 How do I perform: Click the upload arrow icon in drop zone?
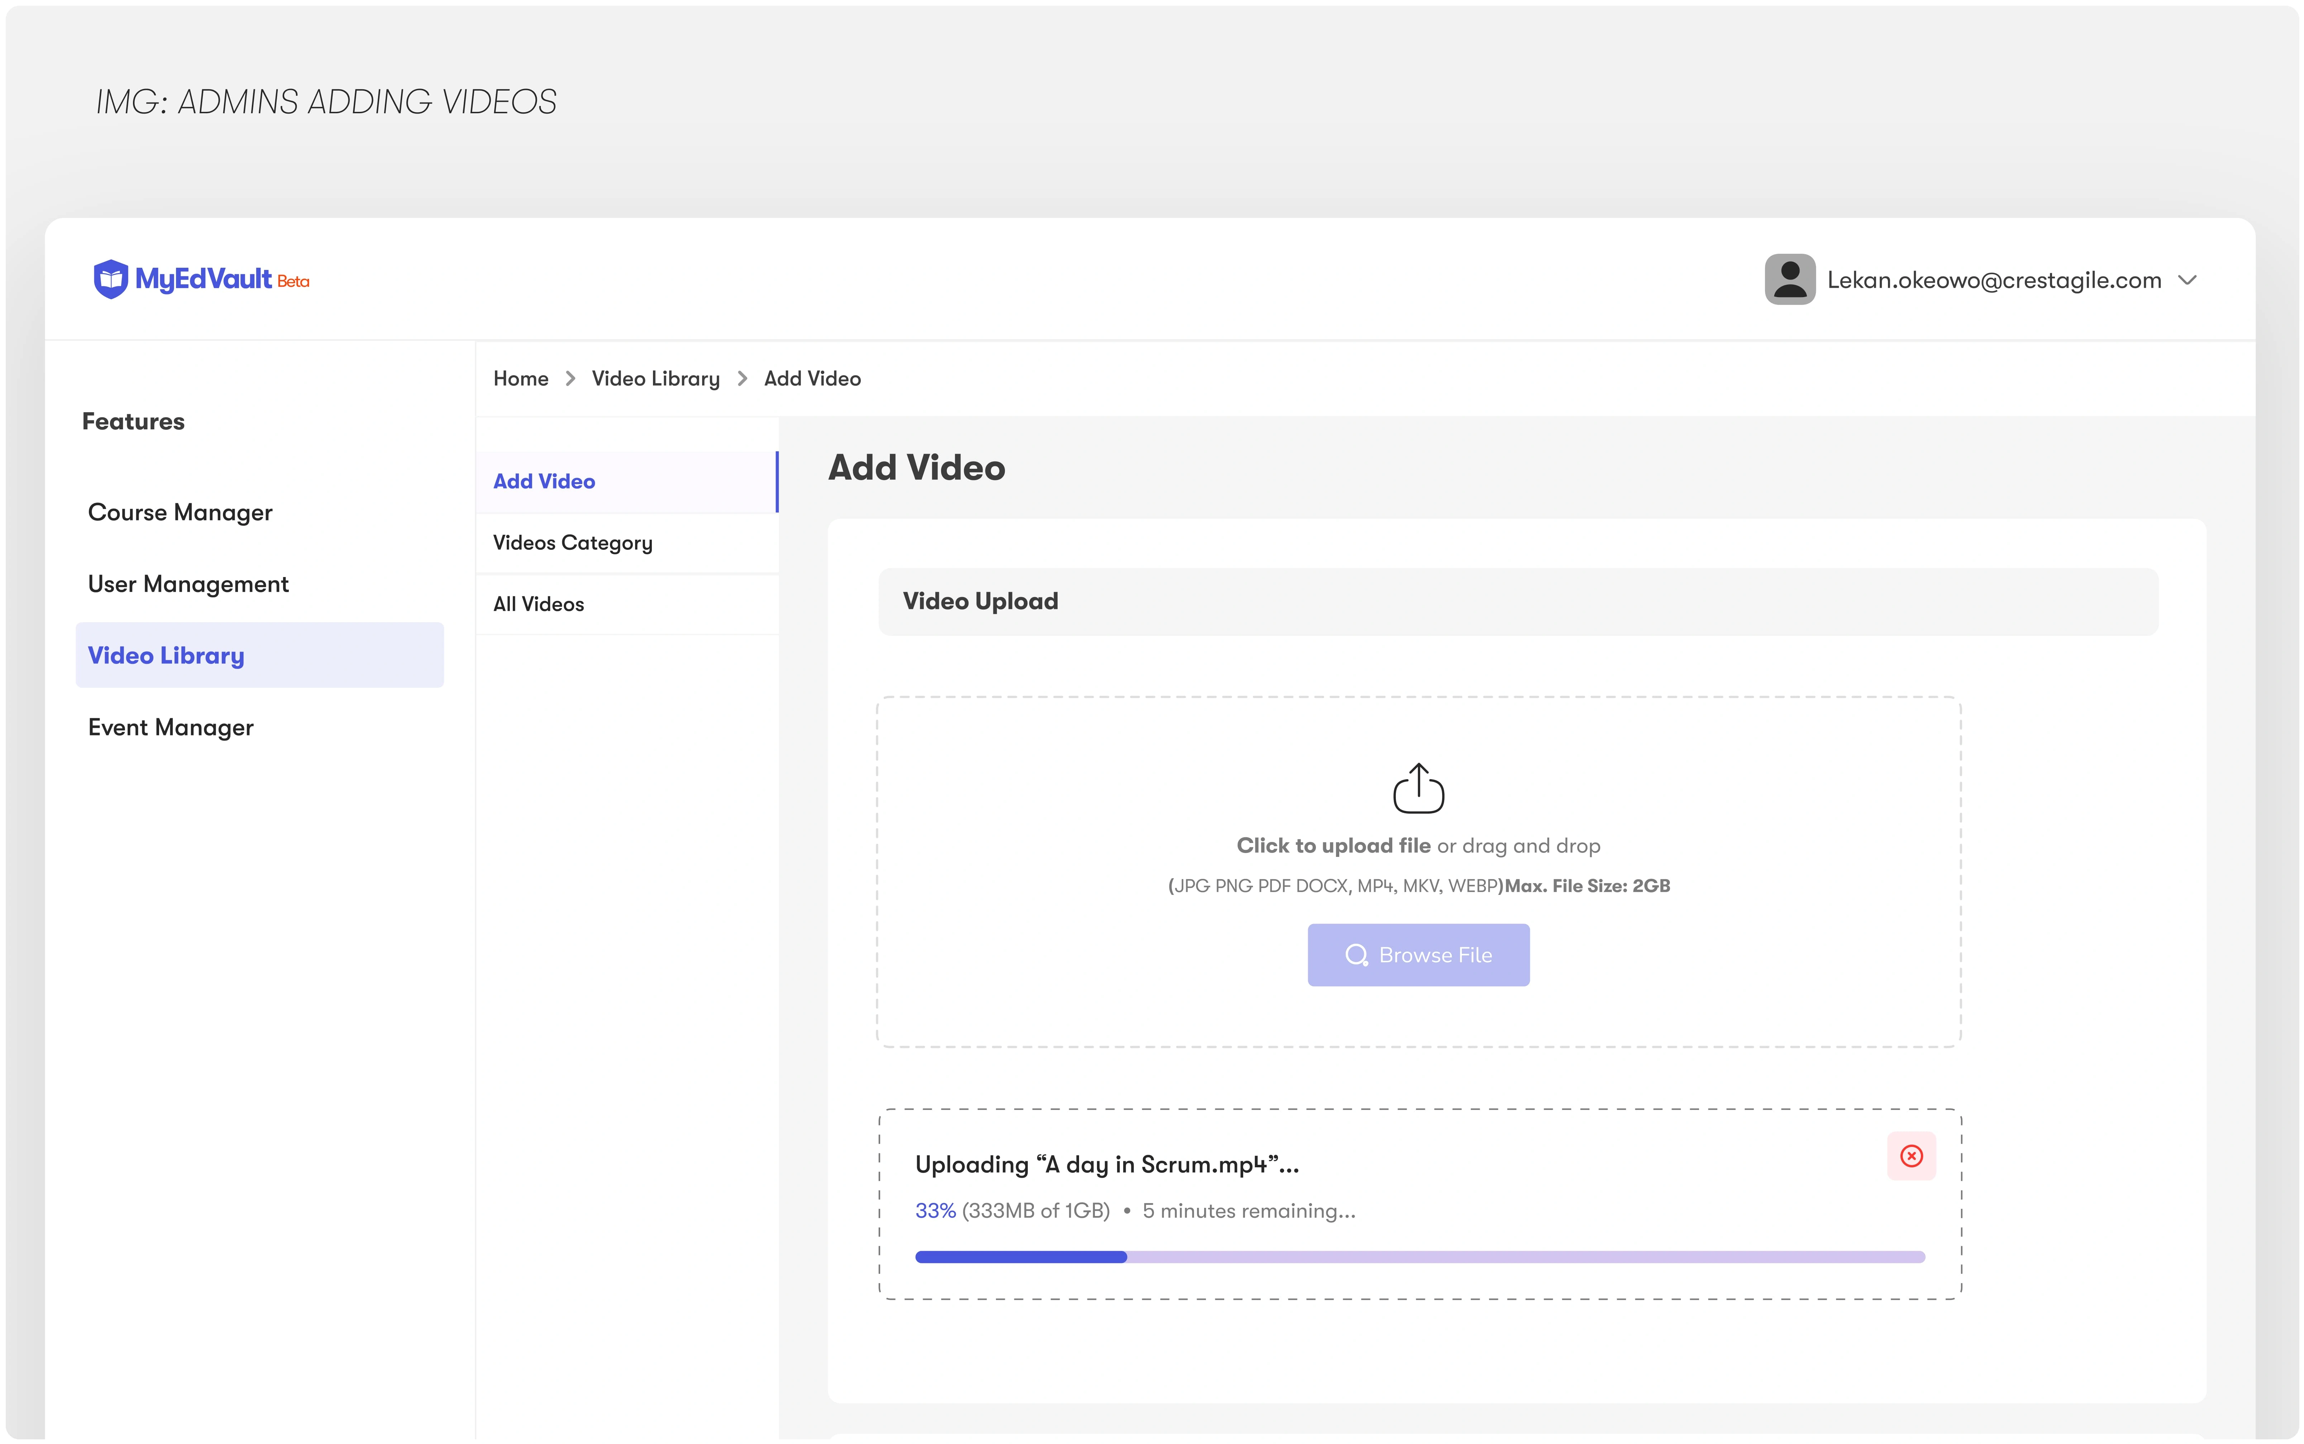pyautogui.click(x=1418, y=788)
